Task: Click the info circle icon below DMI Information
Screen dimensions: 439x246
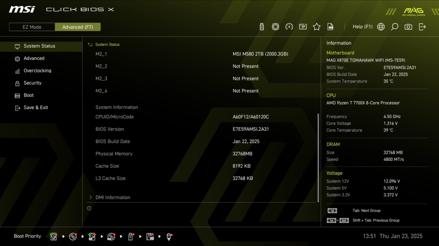Action: pyautogui.click(x=89, y=208)
